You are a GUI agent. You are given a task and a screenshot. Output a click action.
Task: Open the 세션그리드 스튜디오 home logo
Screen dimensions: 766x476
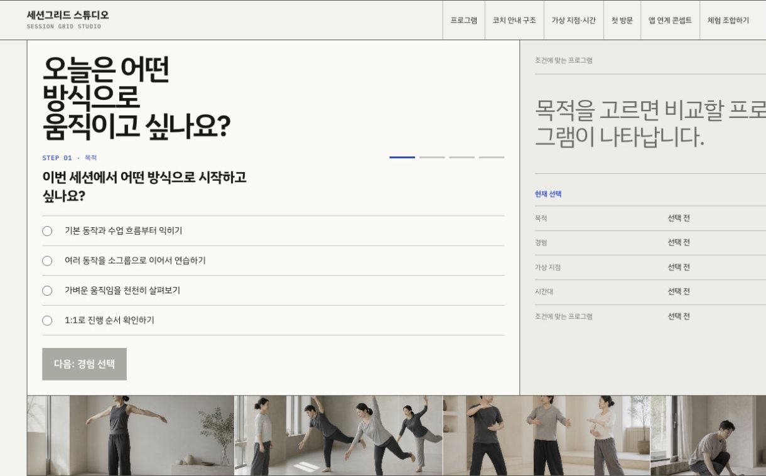coord(68,19)
